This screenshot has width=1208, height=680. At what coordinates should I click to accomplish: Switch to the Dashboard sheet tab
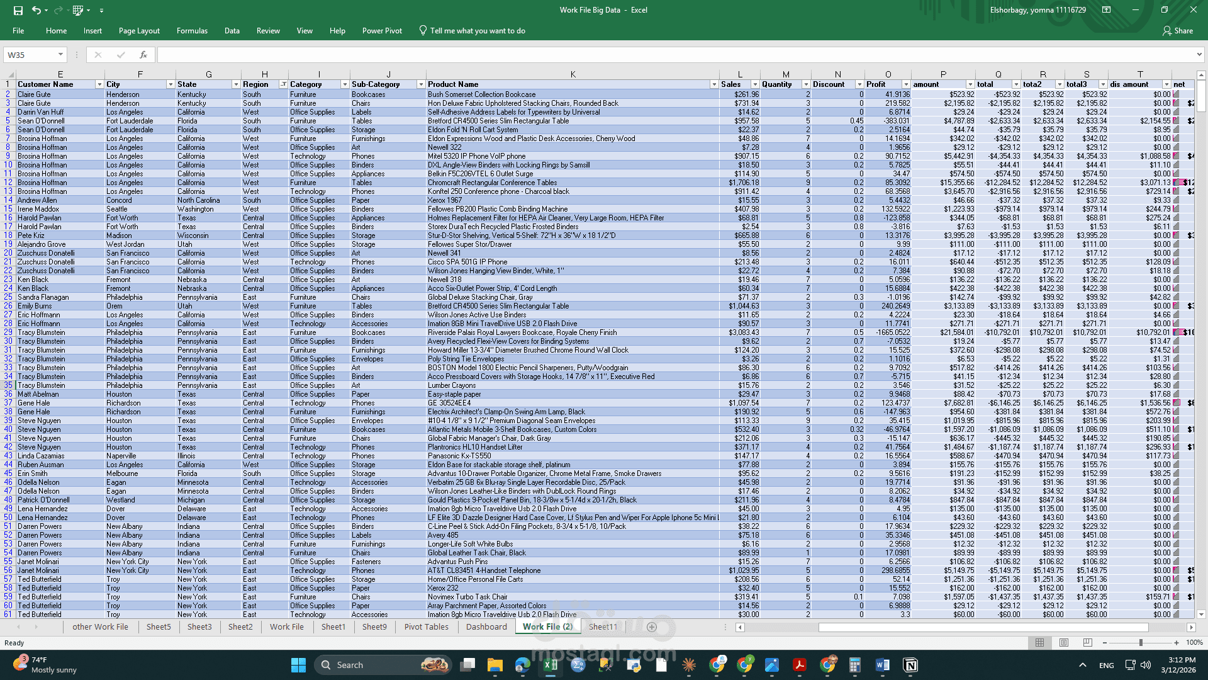tap(486, 627)
